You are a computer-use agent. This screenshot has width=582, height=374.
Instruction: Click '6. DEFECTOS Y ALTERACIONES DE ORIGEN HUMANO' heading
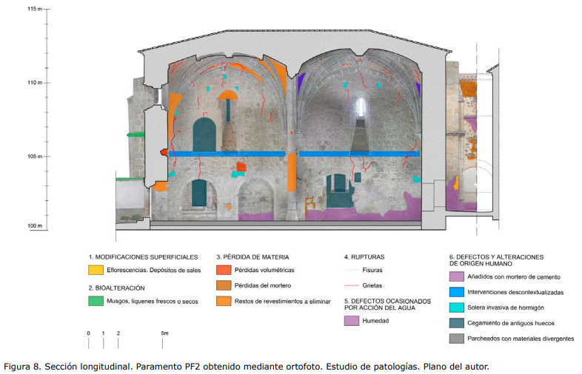pyautogui.click(x=496, y=260)
